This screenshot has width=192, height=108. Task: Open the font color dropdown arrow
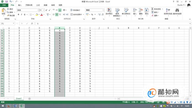44,14
